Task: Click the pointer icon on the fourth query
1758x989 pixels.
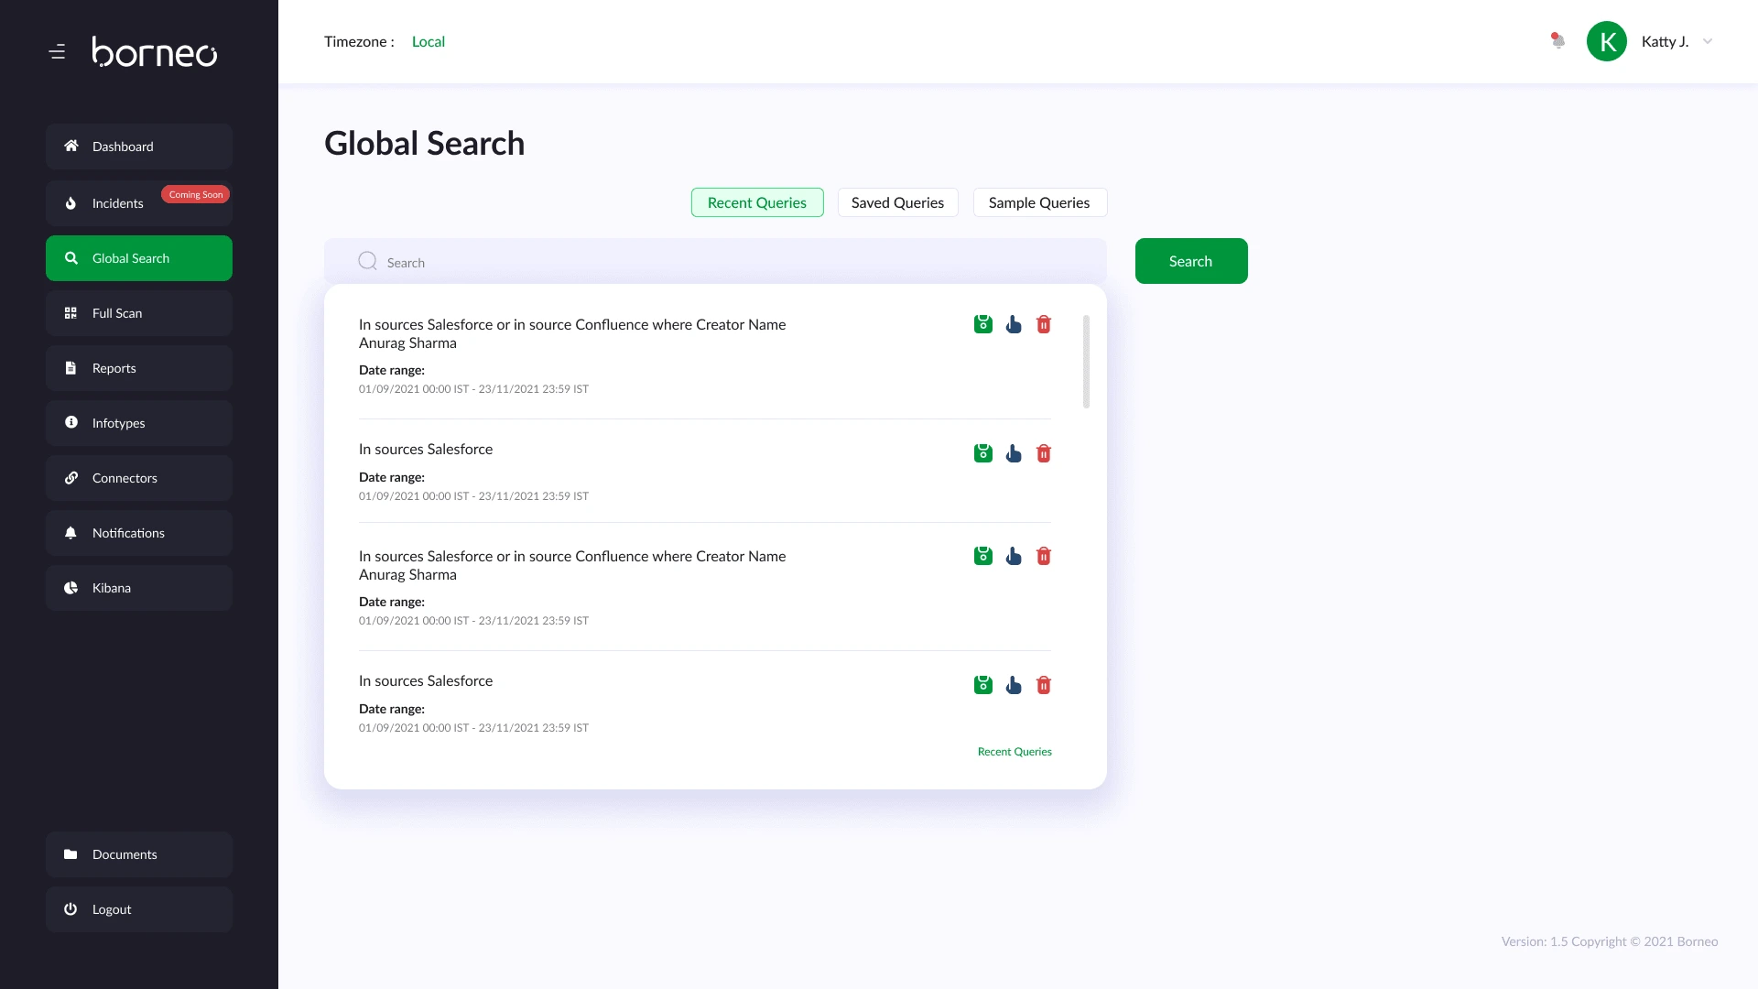Action: [x=1014, y=685]
